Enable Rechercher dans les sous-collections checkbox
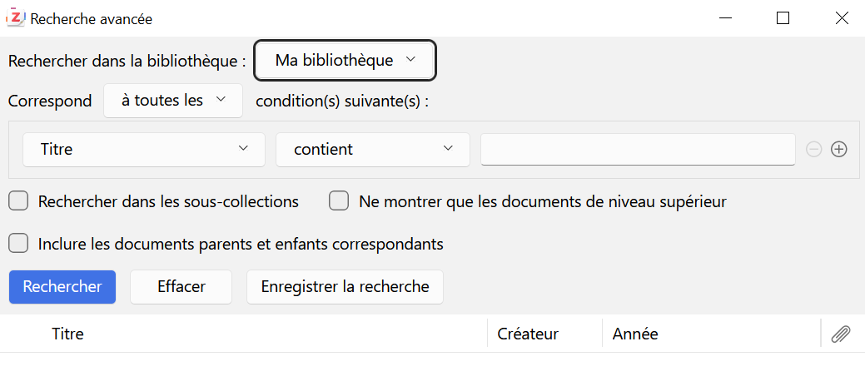This screenshot has width=865, height=386. pos(19,201)
